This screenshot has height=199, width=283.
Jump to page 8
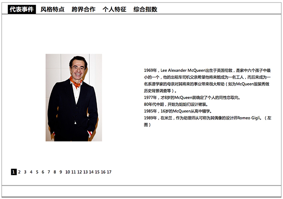[55, 172]
